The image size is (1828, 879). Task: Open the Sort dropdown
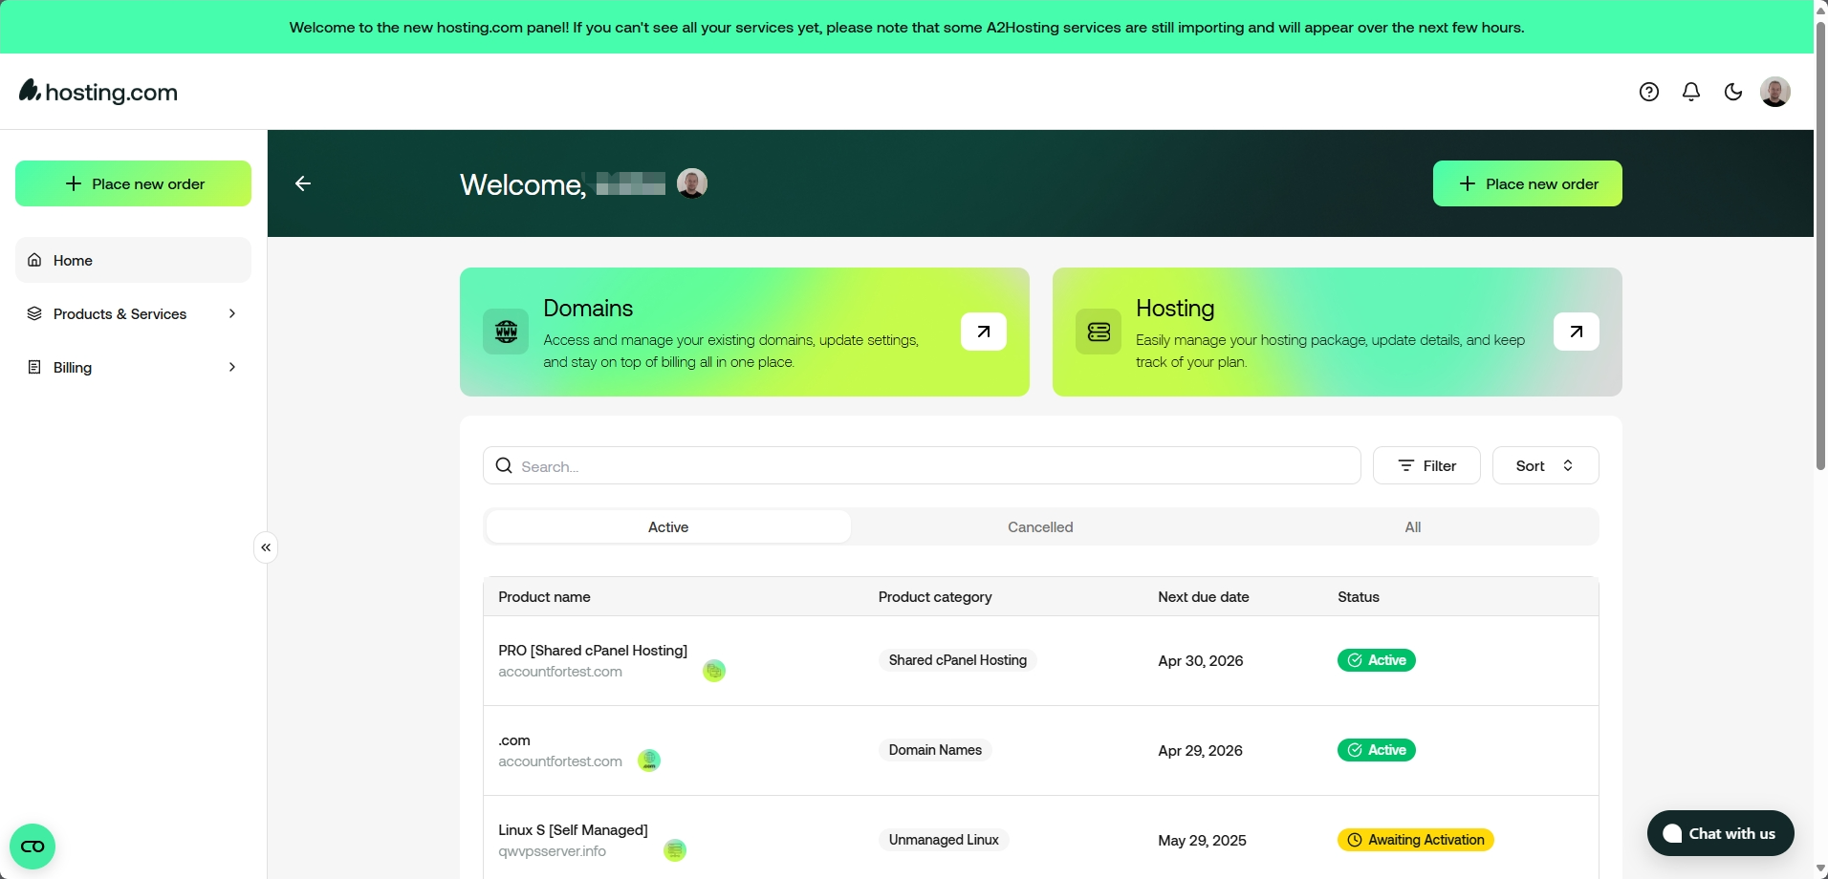tap(1545, 465)
